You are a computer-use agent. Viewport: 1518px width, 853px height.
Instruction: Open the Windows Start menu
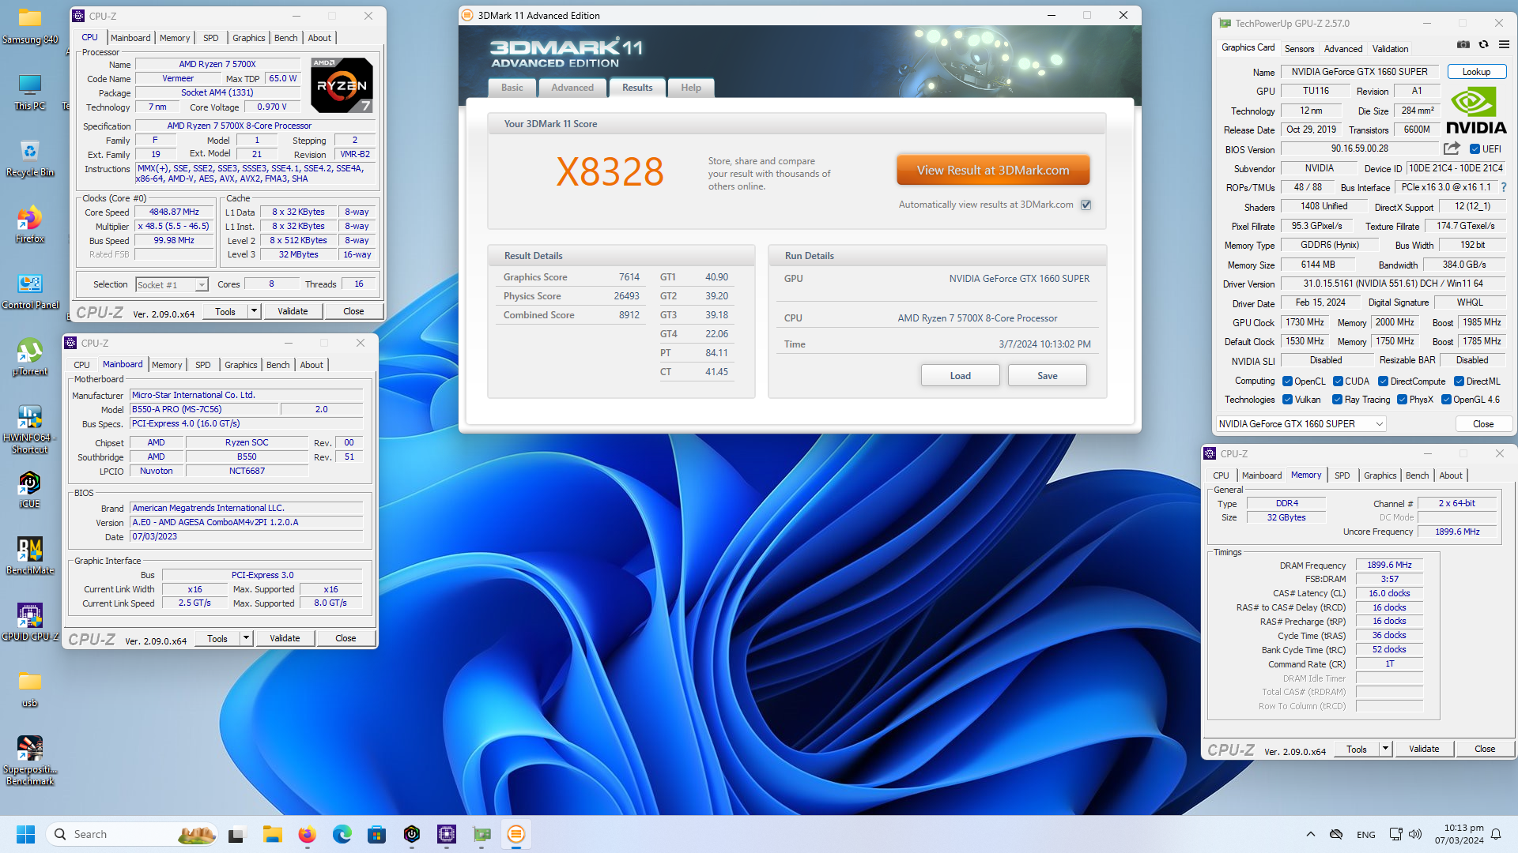coord(25,834)
